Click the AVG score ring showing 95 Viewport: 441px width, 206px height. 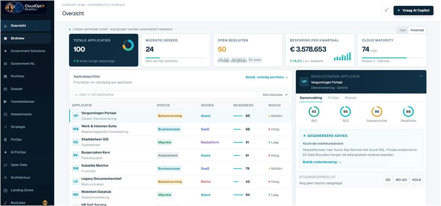345,111
